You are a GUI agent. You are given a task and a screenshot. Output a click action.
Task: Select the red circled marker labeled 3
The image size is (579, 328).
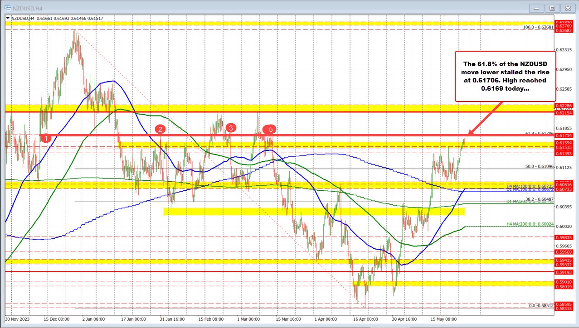[231, 128]
